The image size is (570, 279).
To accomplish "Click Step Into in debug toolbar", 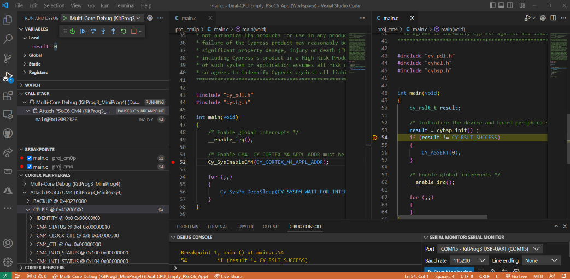I will pos(103,32).
